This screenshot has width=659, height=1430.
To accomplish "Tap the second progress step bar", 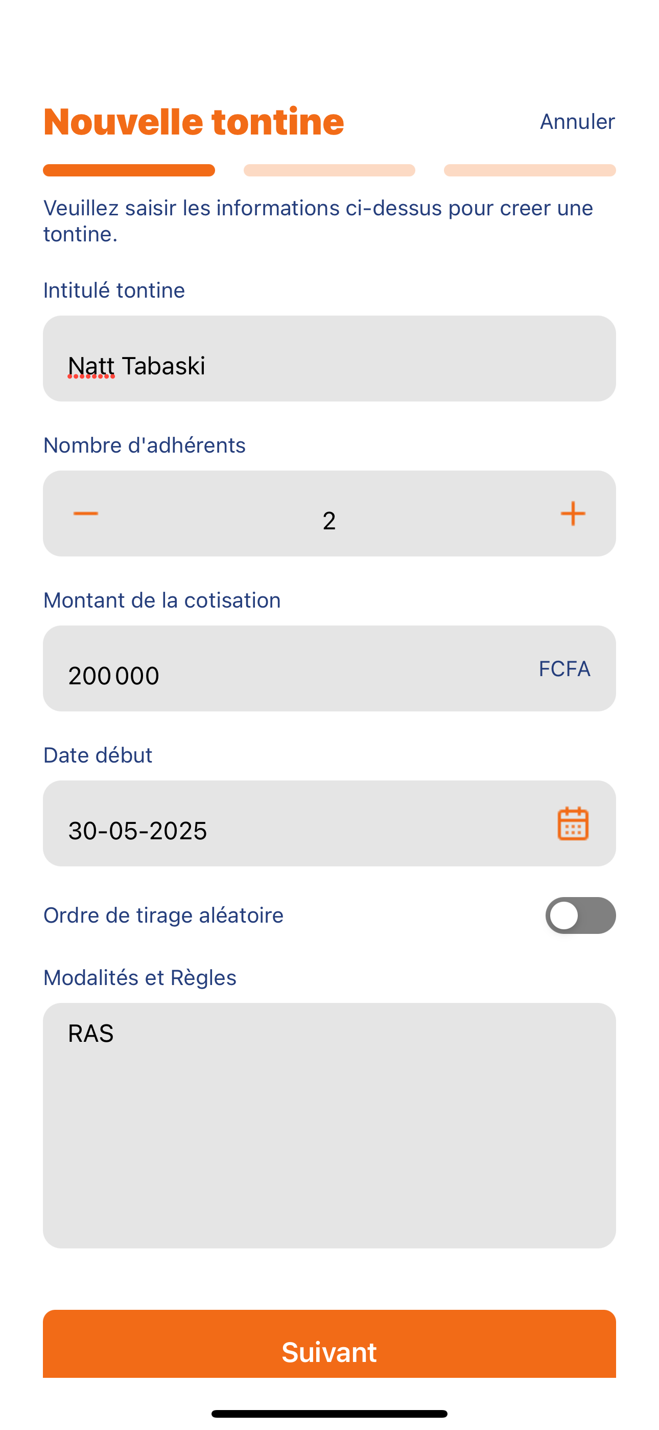I will tap(329, 170).
